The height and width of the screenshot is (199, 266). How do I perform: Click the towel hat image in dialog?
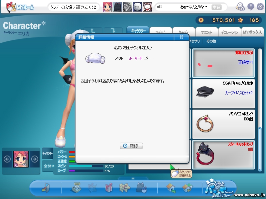[x=95, y=58]
